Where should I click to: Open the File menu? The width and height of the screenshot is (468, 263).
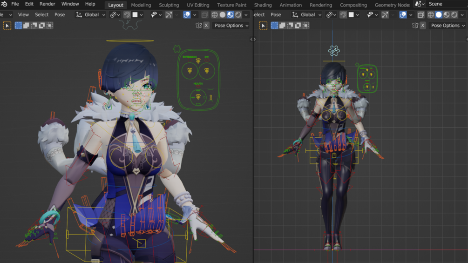click(15, 4)
